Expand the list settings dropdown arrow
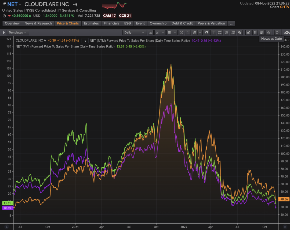The image size is (290, 230). 175,32
